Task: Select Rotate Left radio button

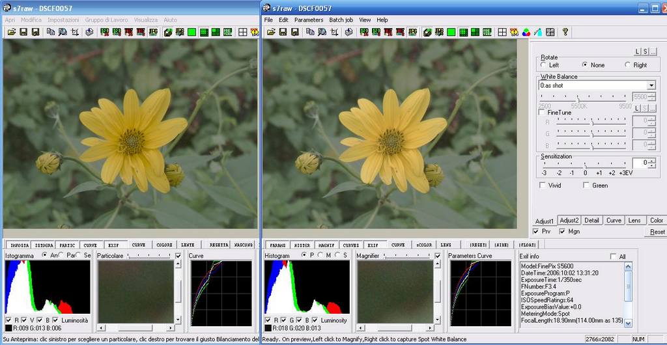Action: click(543, 65)
